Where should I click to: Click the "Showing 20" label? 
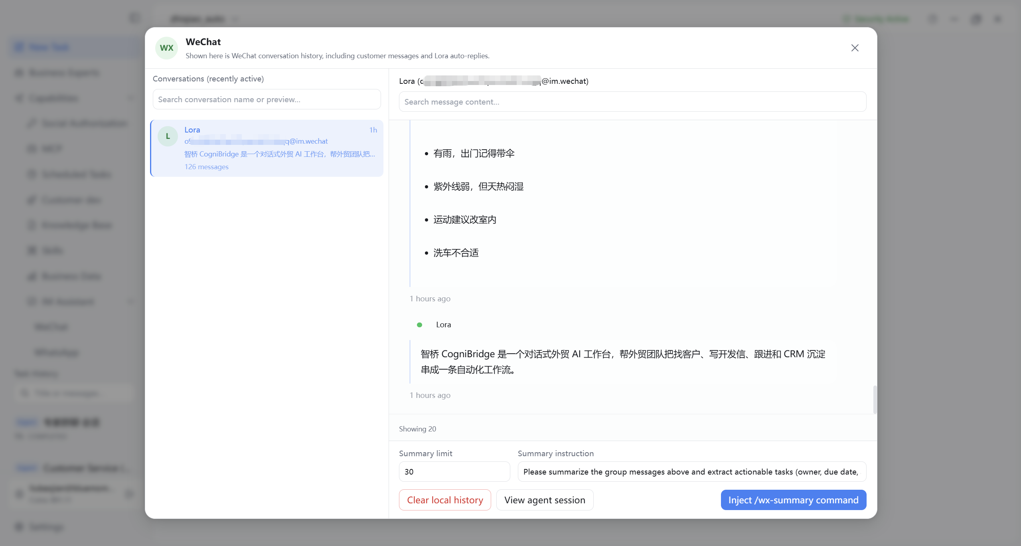coord(417,429)
